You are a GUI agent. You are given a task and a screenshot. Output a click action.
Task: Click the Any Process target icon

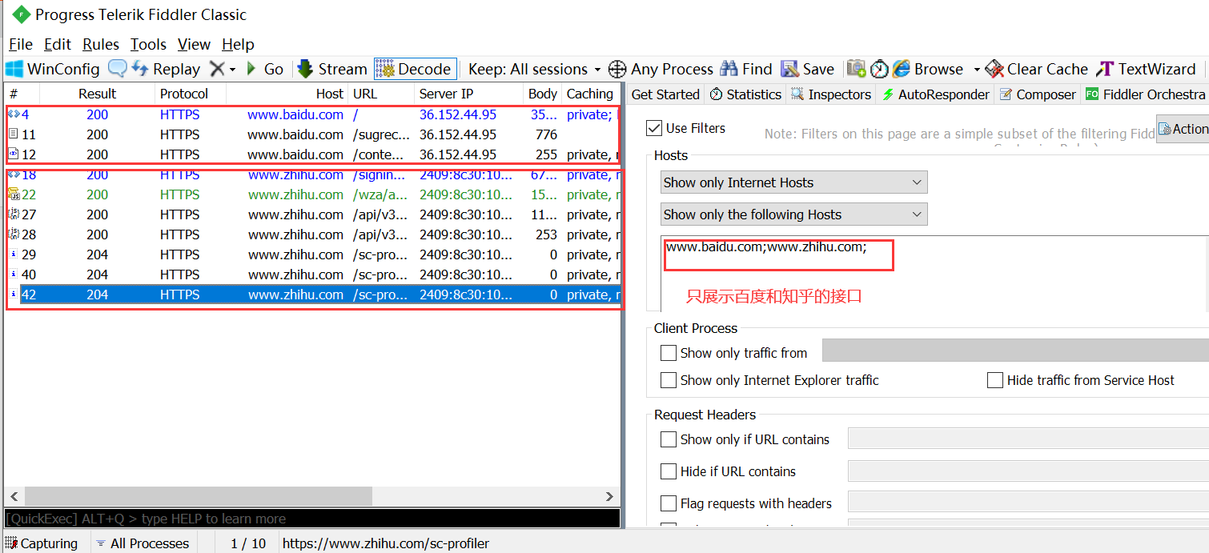pyautogui.click(x=617, y=69)
